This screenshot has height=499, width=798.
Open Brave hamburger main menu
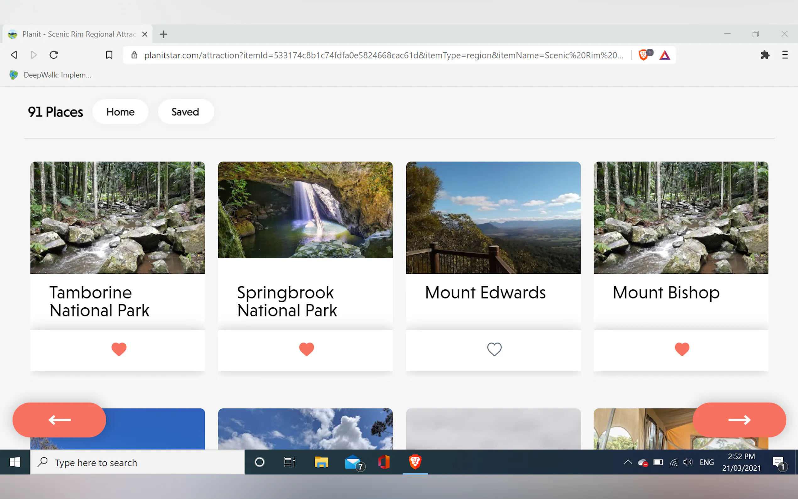pos(785,55)
